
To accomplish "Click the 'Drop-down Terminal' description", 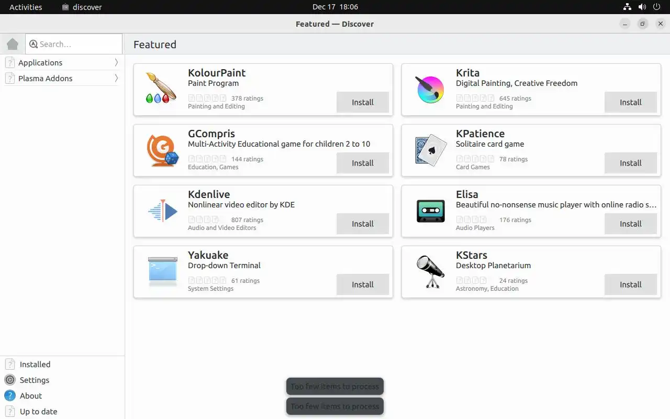I will [x=224, y=266].
